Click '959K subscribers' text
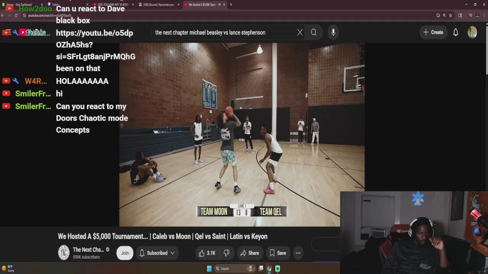This screenshot has width=488, height=274. tap(87, 257)
